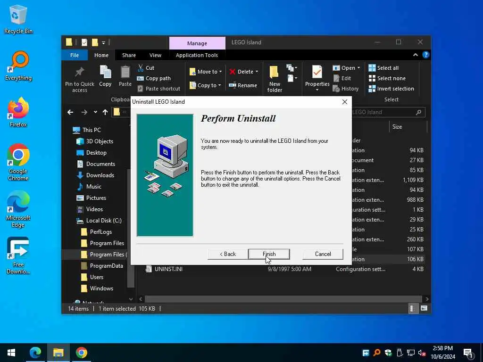Viewport: 483px width, 362px height.
Task: Click Copy path in the ribbon
Action: pos(154,78)
